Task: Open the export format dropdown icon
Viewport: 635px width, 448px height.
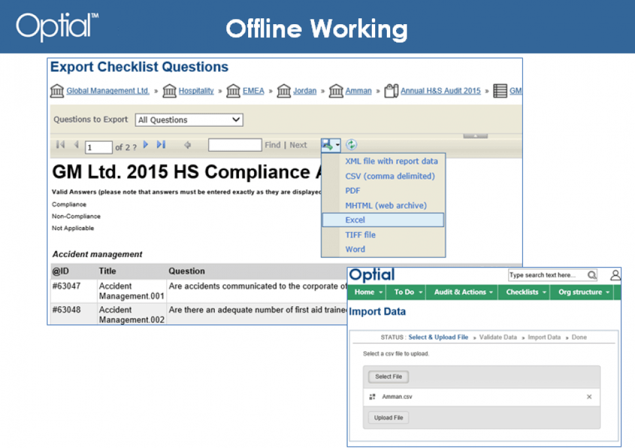Action: click(331, 145)
